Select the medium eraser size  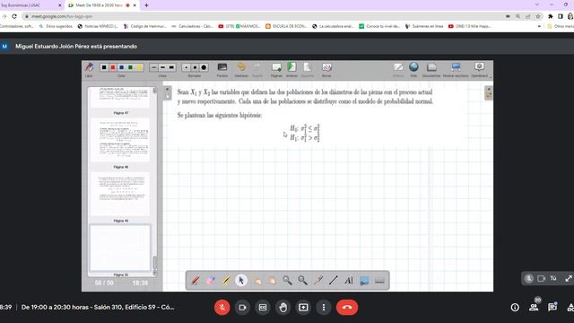coord(195,67)
